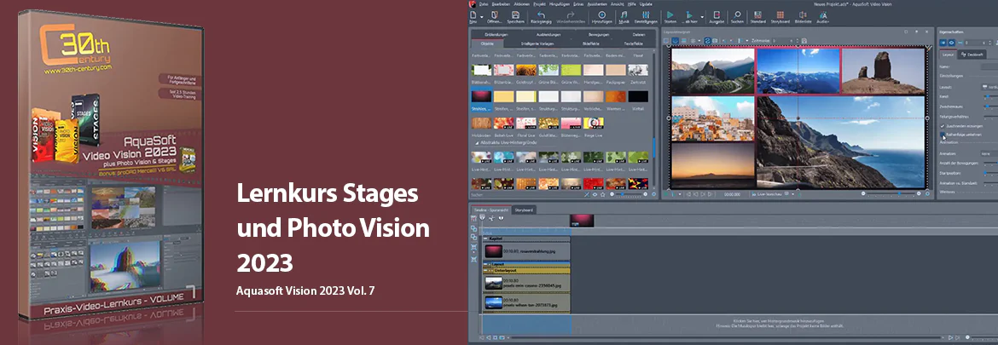Open the Hilfe menu
Screen dimensions: 998x345
click(x=632, y=3)
